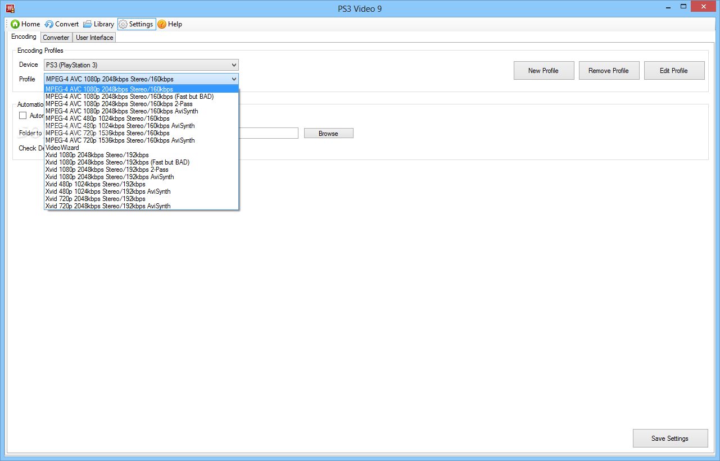Select Xvid 480p 1024kbps Stereo/192kbps AviSynth

[x=141, y=191]
